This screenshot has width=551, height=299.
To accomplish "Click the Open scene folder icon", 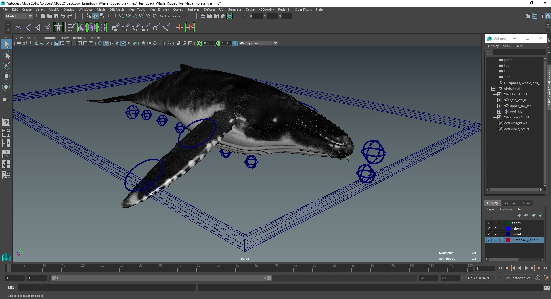I will pyautogui.click(x=50, y=16).
